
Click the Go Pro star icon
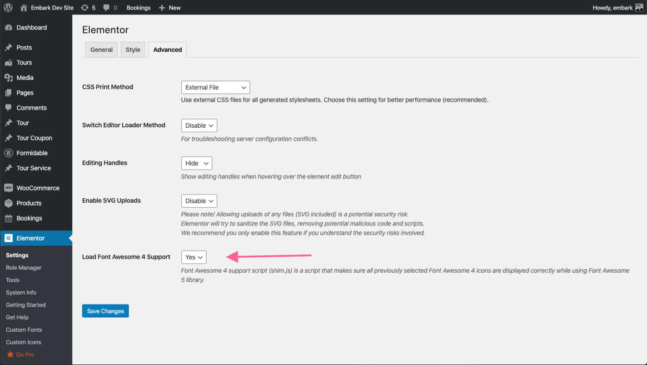tap(10, 355)
